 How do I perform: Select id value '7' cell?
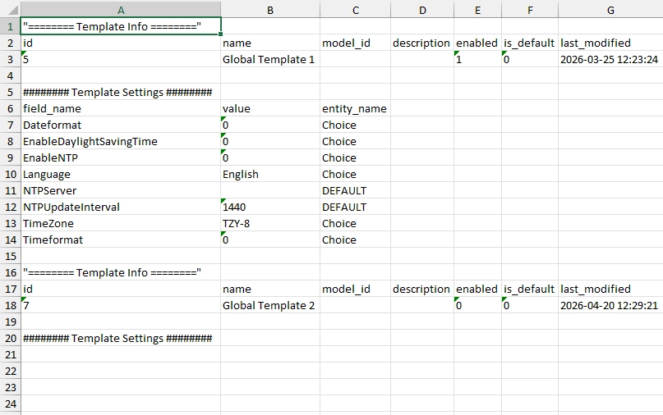tap(121, 306)
